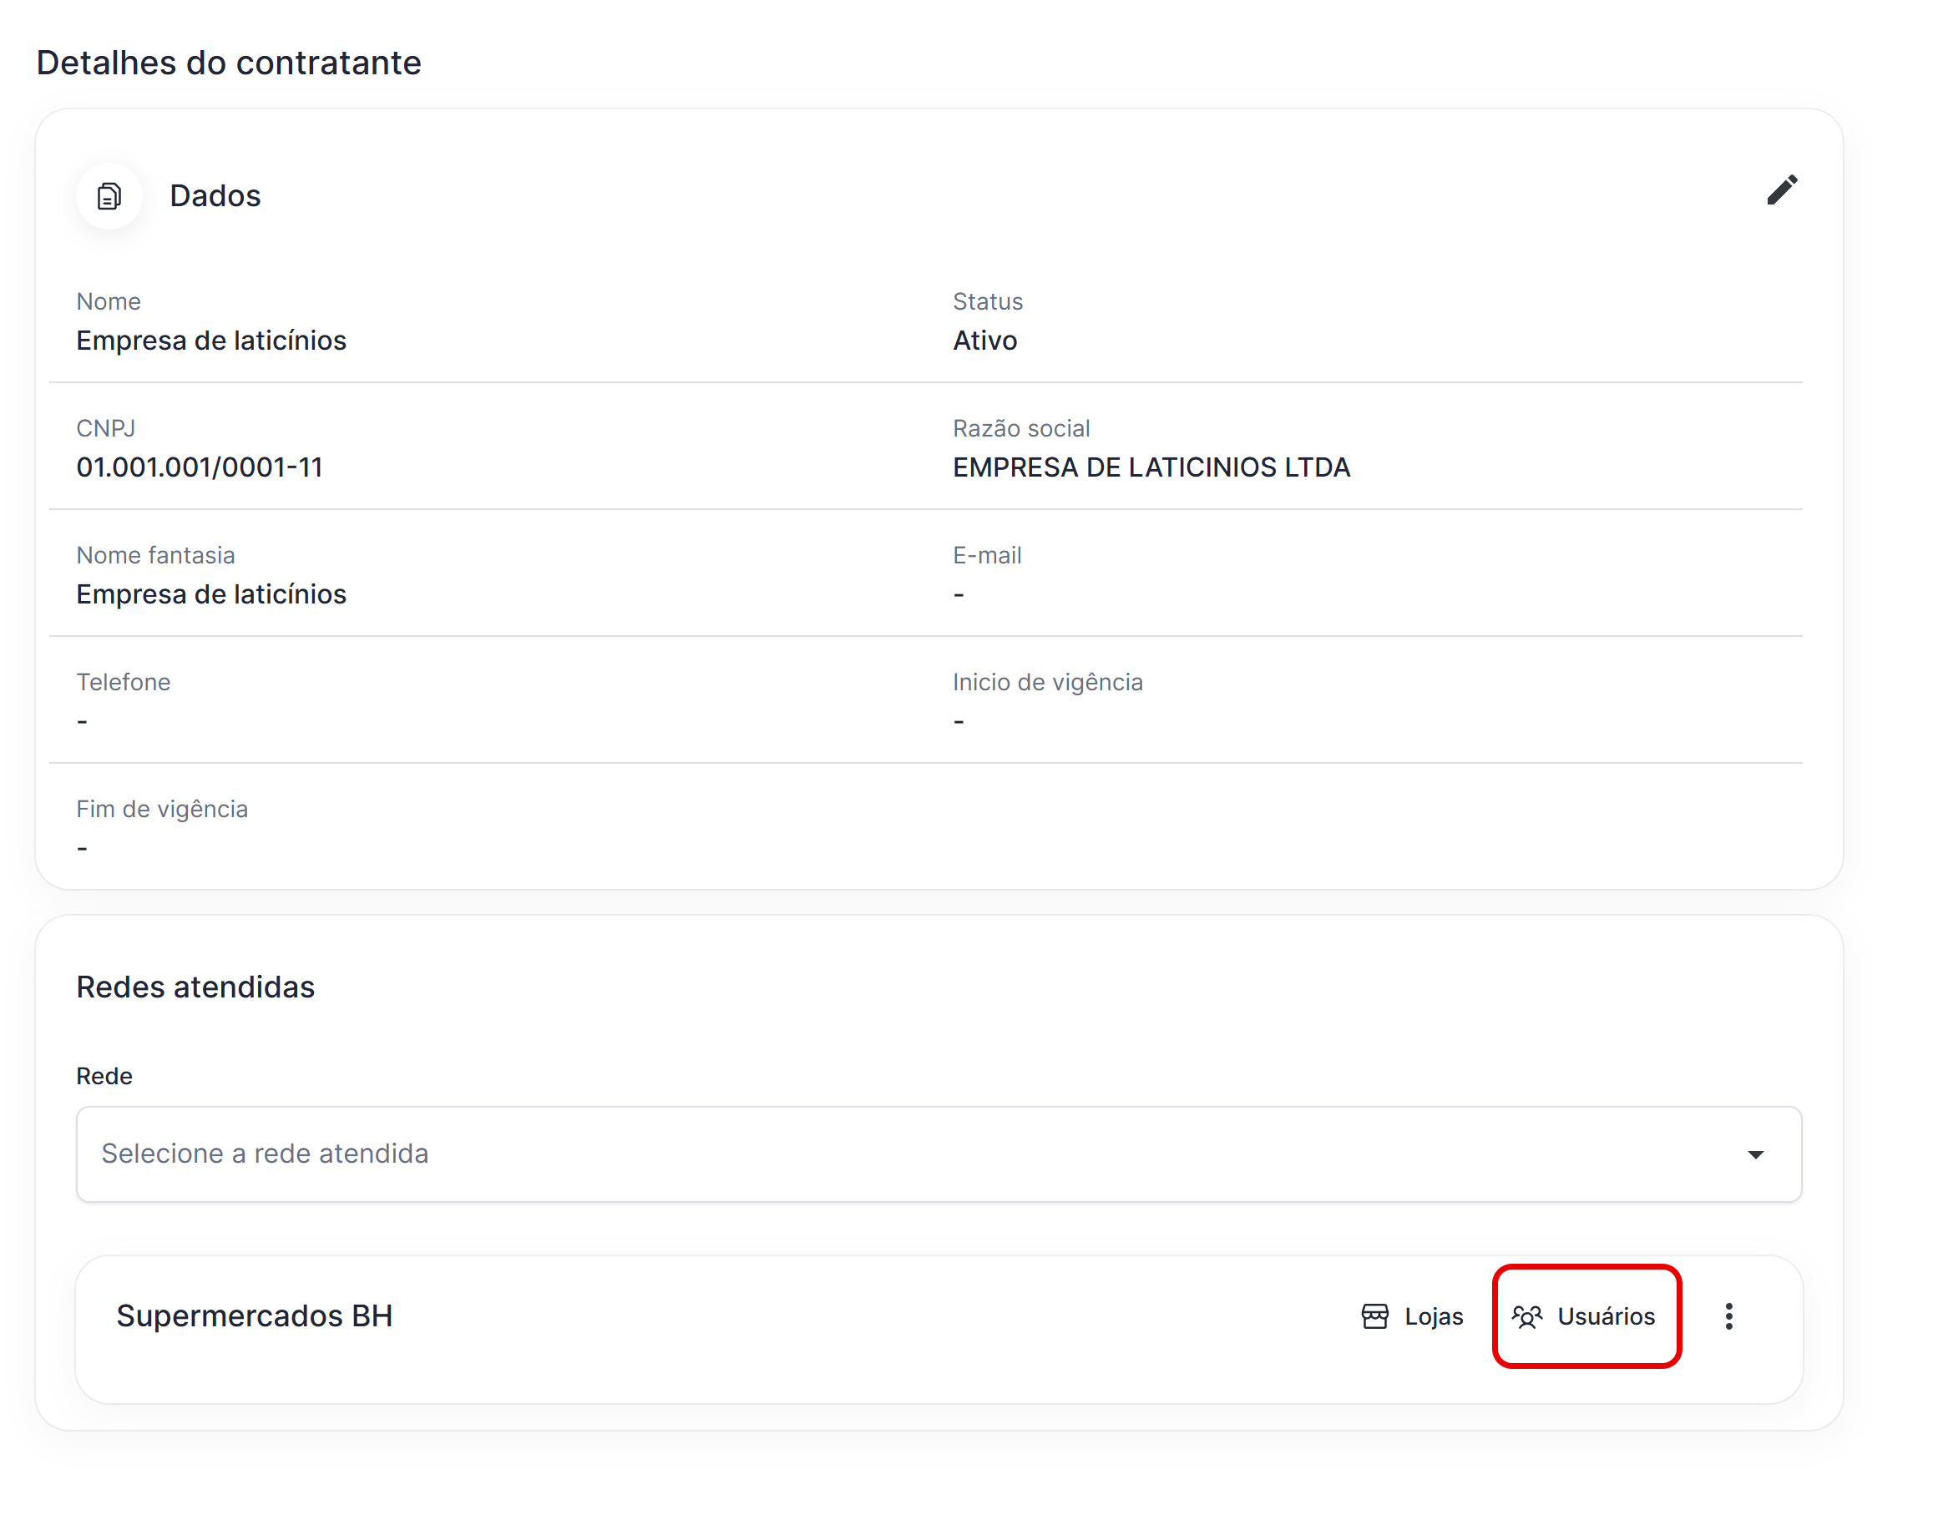Click the CNPJ value 01.001.001/0001-11
The height and width of the screenshot is (1540, 1933).
point(199,467)
